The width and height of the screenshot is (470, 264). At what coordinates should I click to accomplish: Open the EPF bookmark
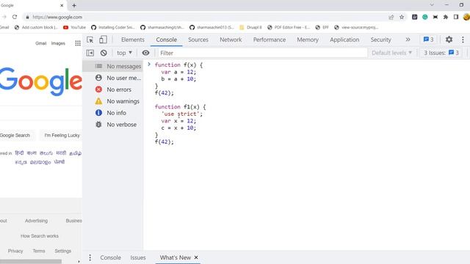[x=322, y=27]
